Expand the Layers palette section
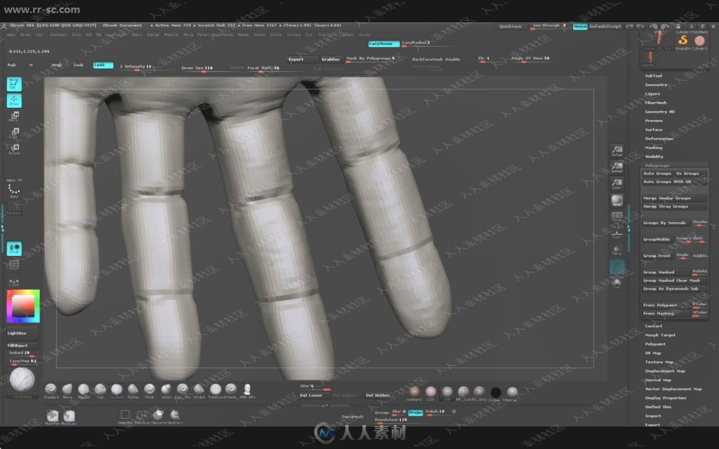Viewport: 719px width, 449px height. [652, 94]
